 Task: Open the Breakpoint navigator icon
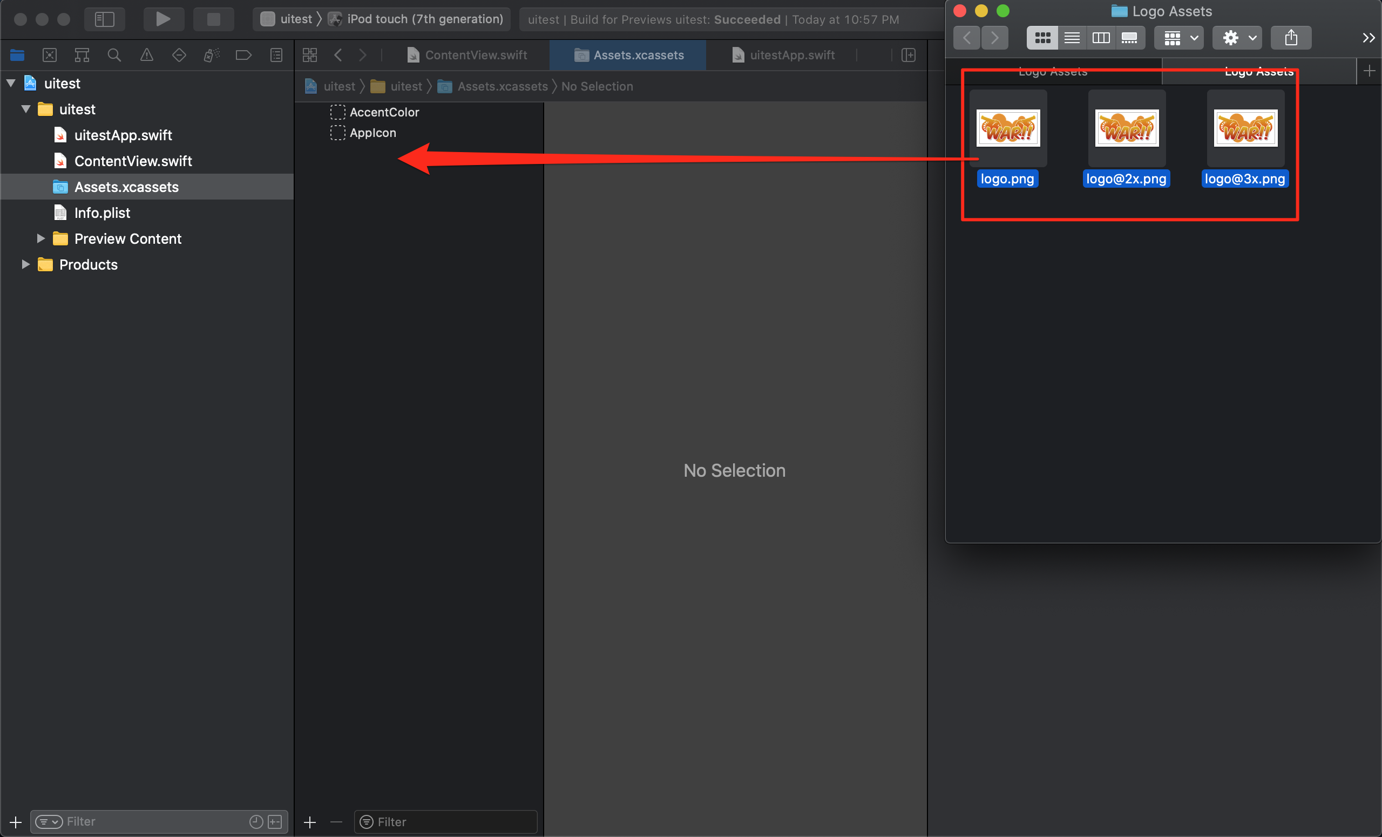[243, 55]
